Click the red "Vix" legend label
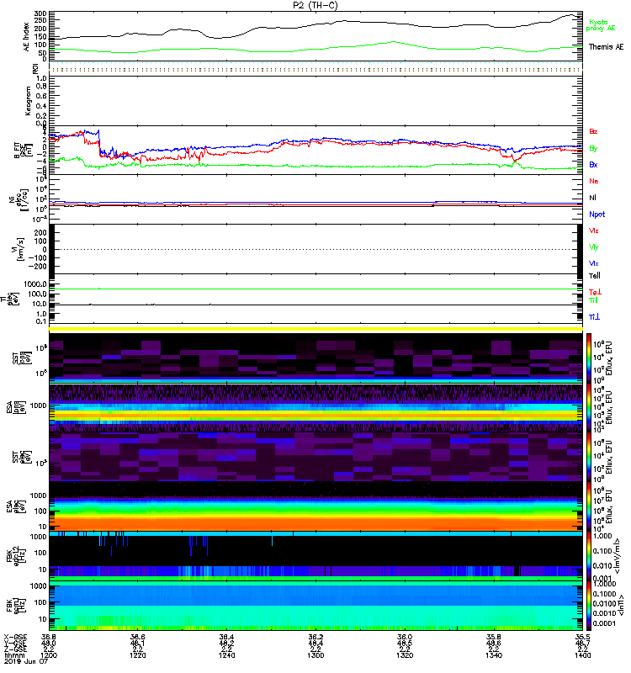Screen dimensions: 631x673 [x=593, y=231]
